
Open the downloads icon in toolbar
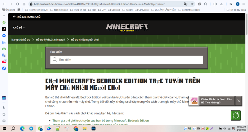click(x=222, y=4)
